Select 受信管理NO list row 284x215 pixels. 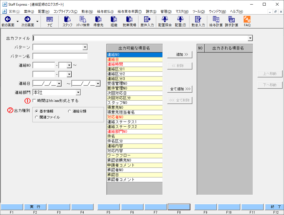[x=135, y=83]
